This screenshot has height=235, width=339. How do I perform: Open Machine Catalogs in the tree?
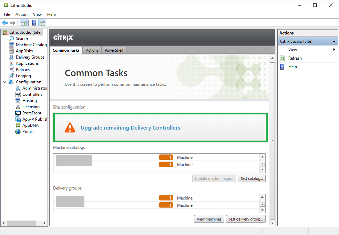coord(31,45)
